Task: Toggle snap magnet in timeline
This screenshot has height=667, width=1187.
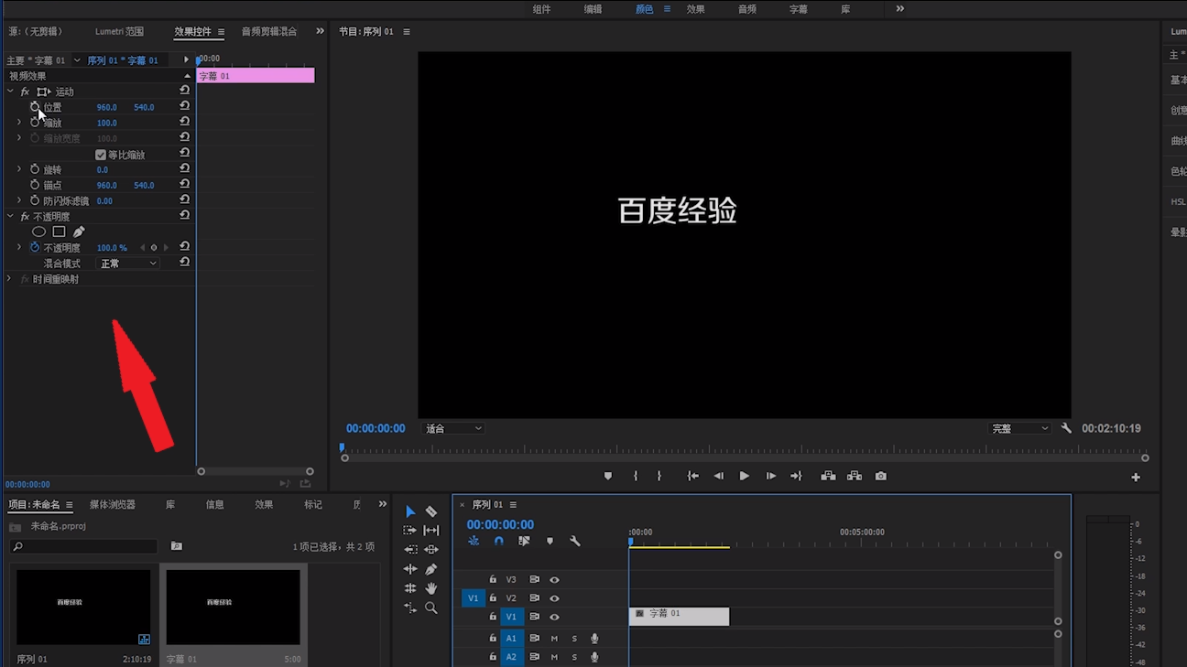Action: click(x=498, y=541)
